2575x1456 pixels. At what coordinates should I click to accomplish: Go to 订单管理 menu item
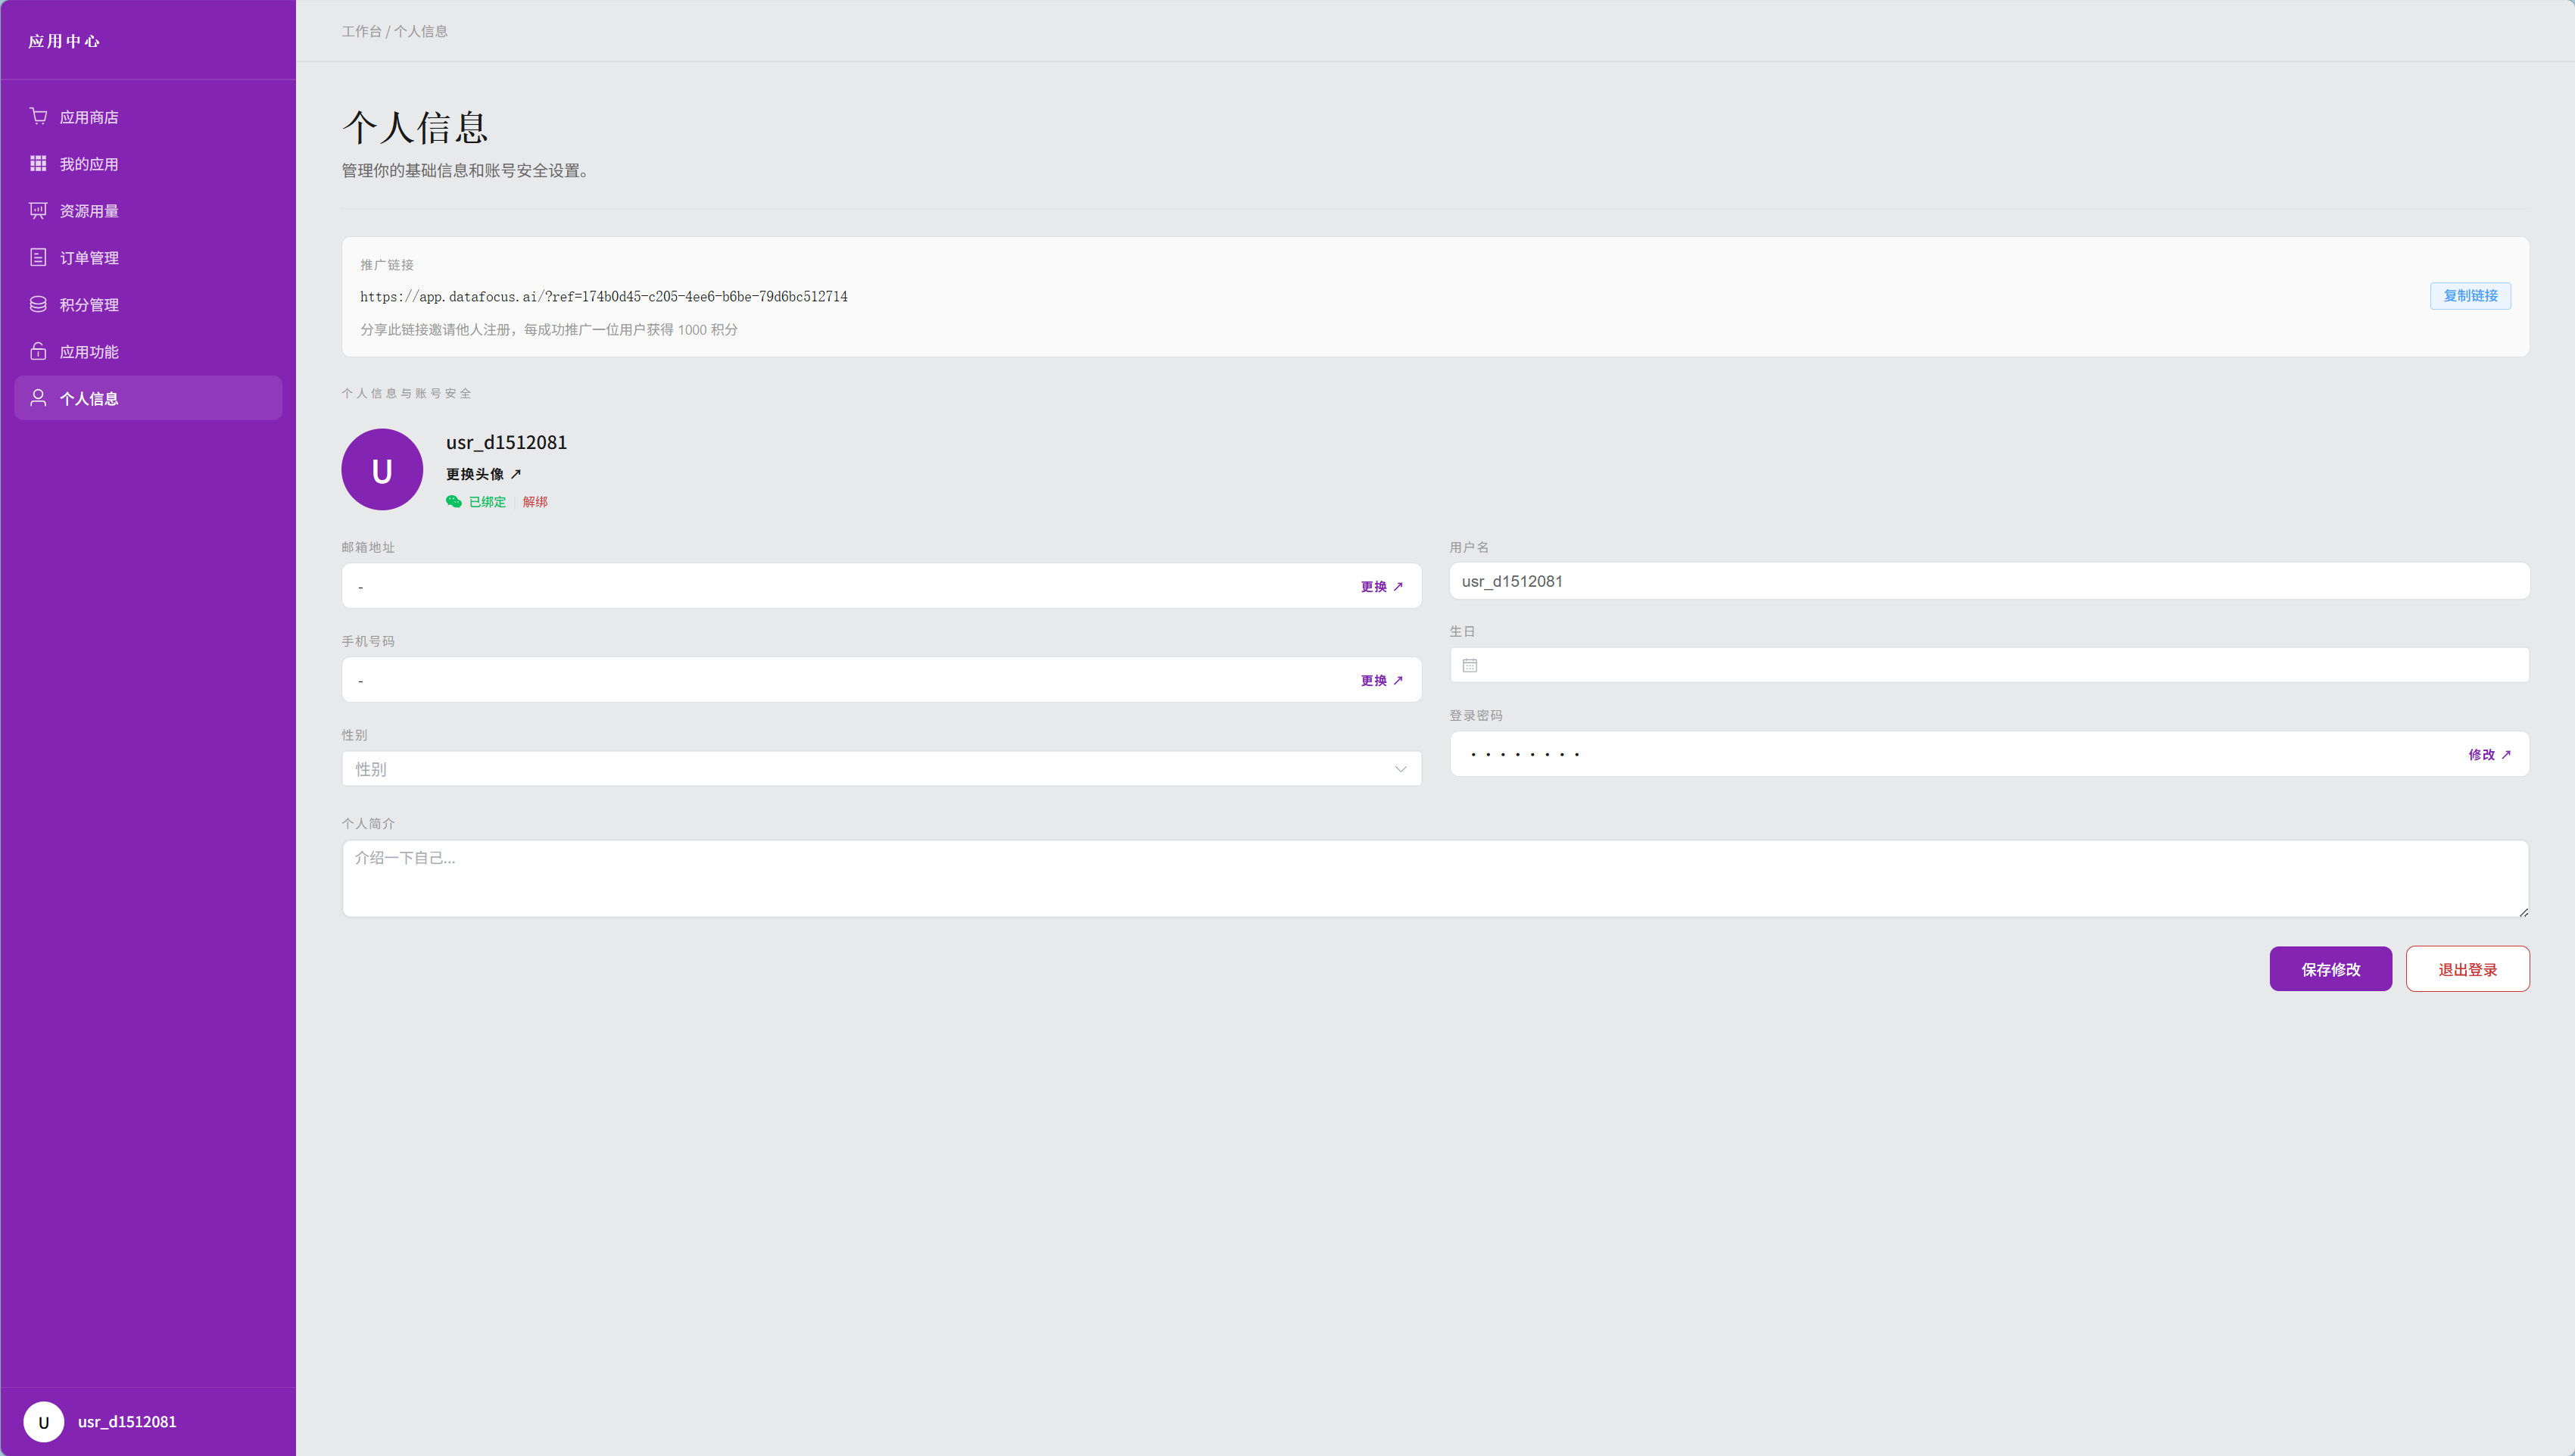(148, 258)
